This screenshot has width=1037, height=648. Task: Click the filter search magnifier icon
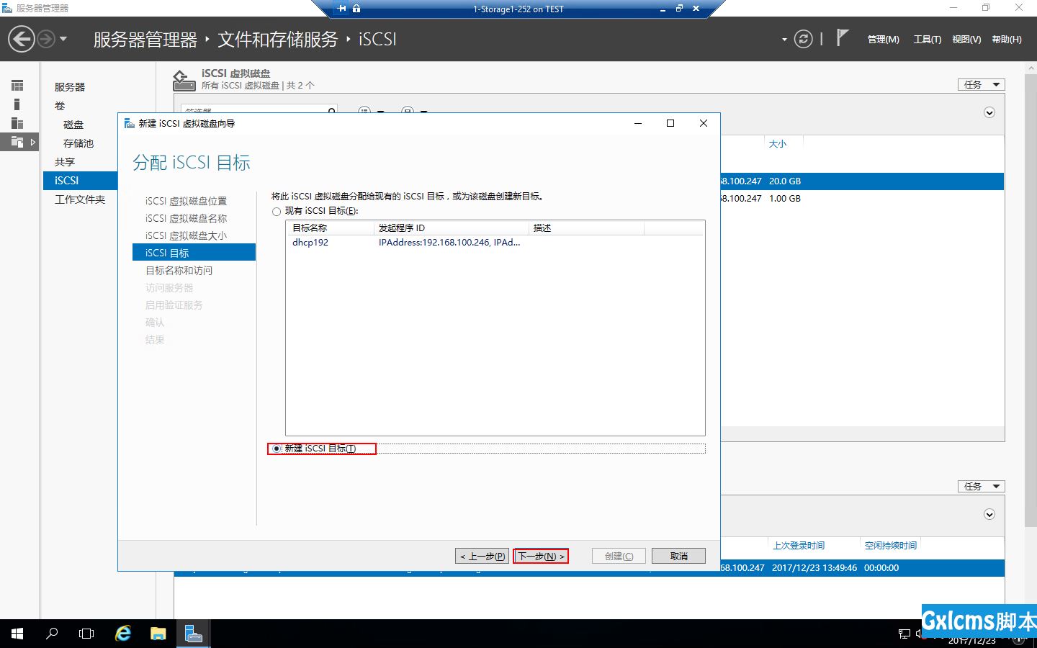pos(331,111)
